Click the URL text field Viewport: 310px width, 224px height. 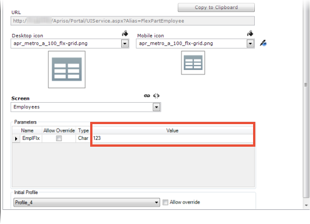(x=132, y=21)
